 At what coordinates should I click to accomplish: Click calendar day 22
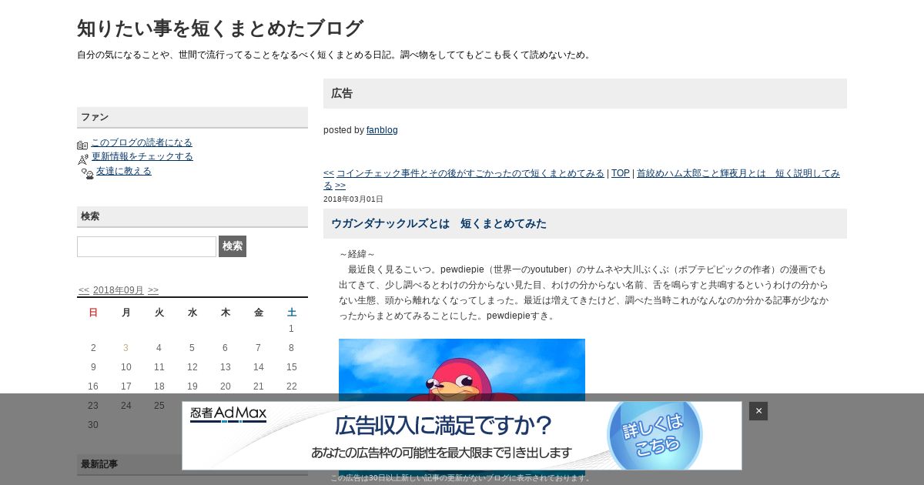tap(292, 386)
